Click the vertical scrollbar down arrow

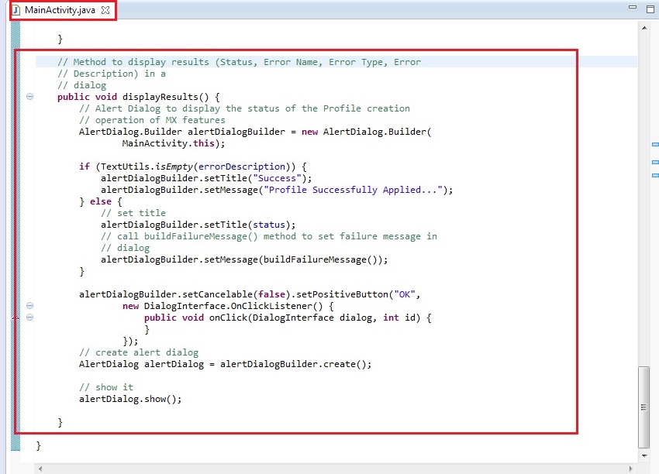(x=643, y=454)
